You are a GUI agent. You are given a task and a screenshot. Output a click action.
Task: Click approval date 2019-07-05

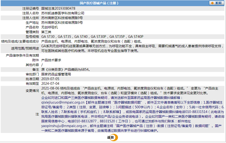click(x=50, y=79)
